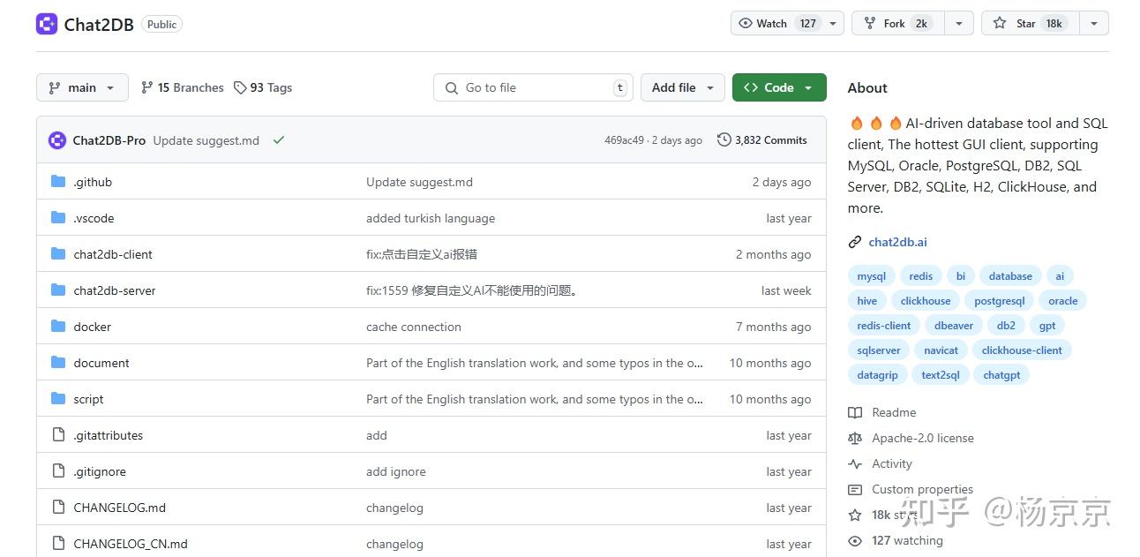Open the Add file dropdown
Image resolution: width=1140 pixels, height=557 pixels.
coord(682,87)
